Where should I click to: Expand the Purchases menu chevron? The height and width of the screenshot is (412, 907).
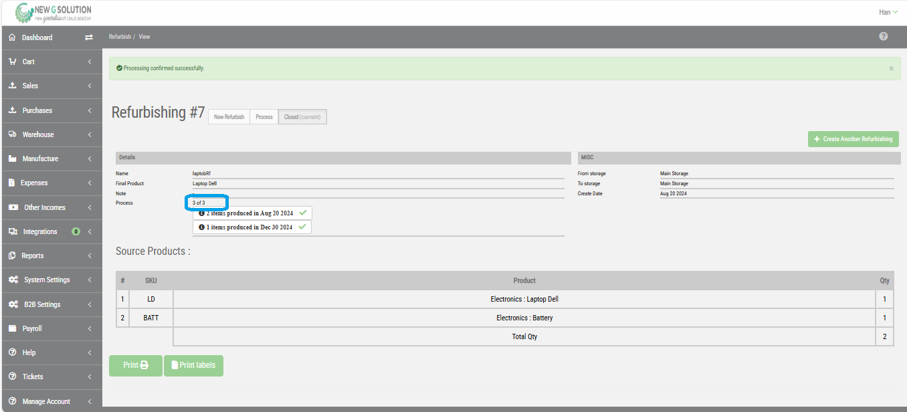coord(90,110)
